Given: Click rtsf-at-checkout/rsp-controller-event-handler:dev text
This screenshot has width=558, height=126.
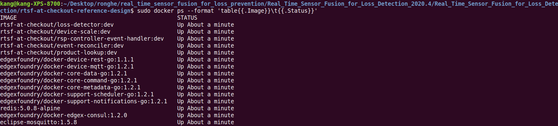Looking at the screenshot, I should (82, 39).
